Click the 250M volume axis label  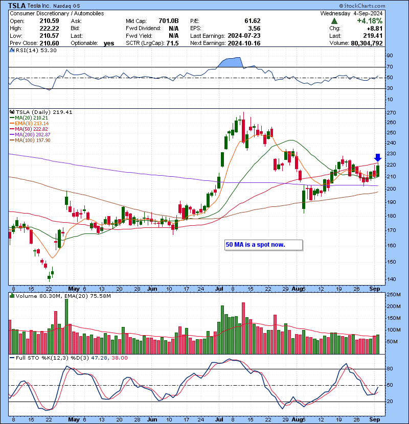point(394,294)
